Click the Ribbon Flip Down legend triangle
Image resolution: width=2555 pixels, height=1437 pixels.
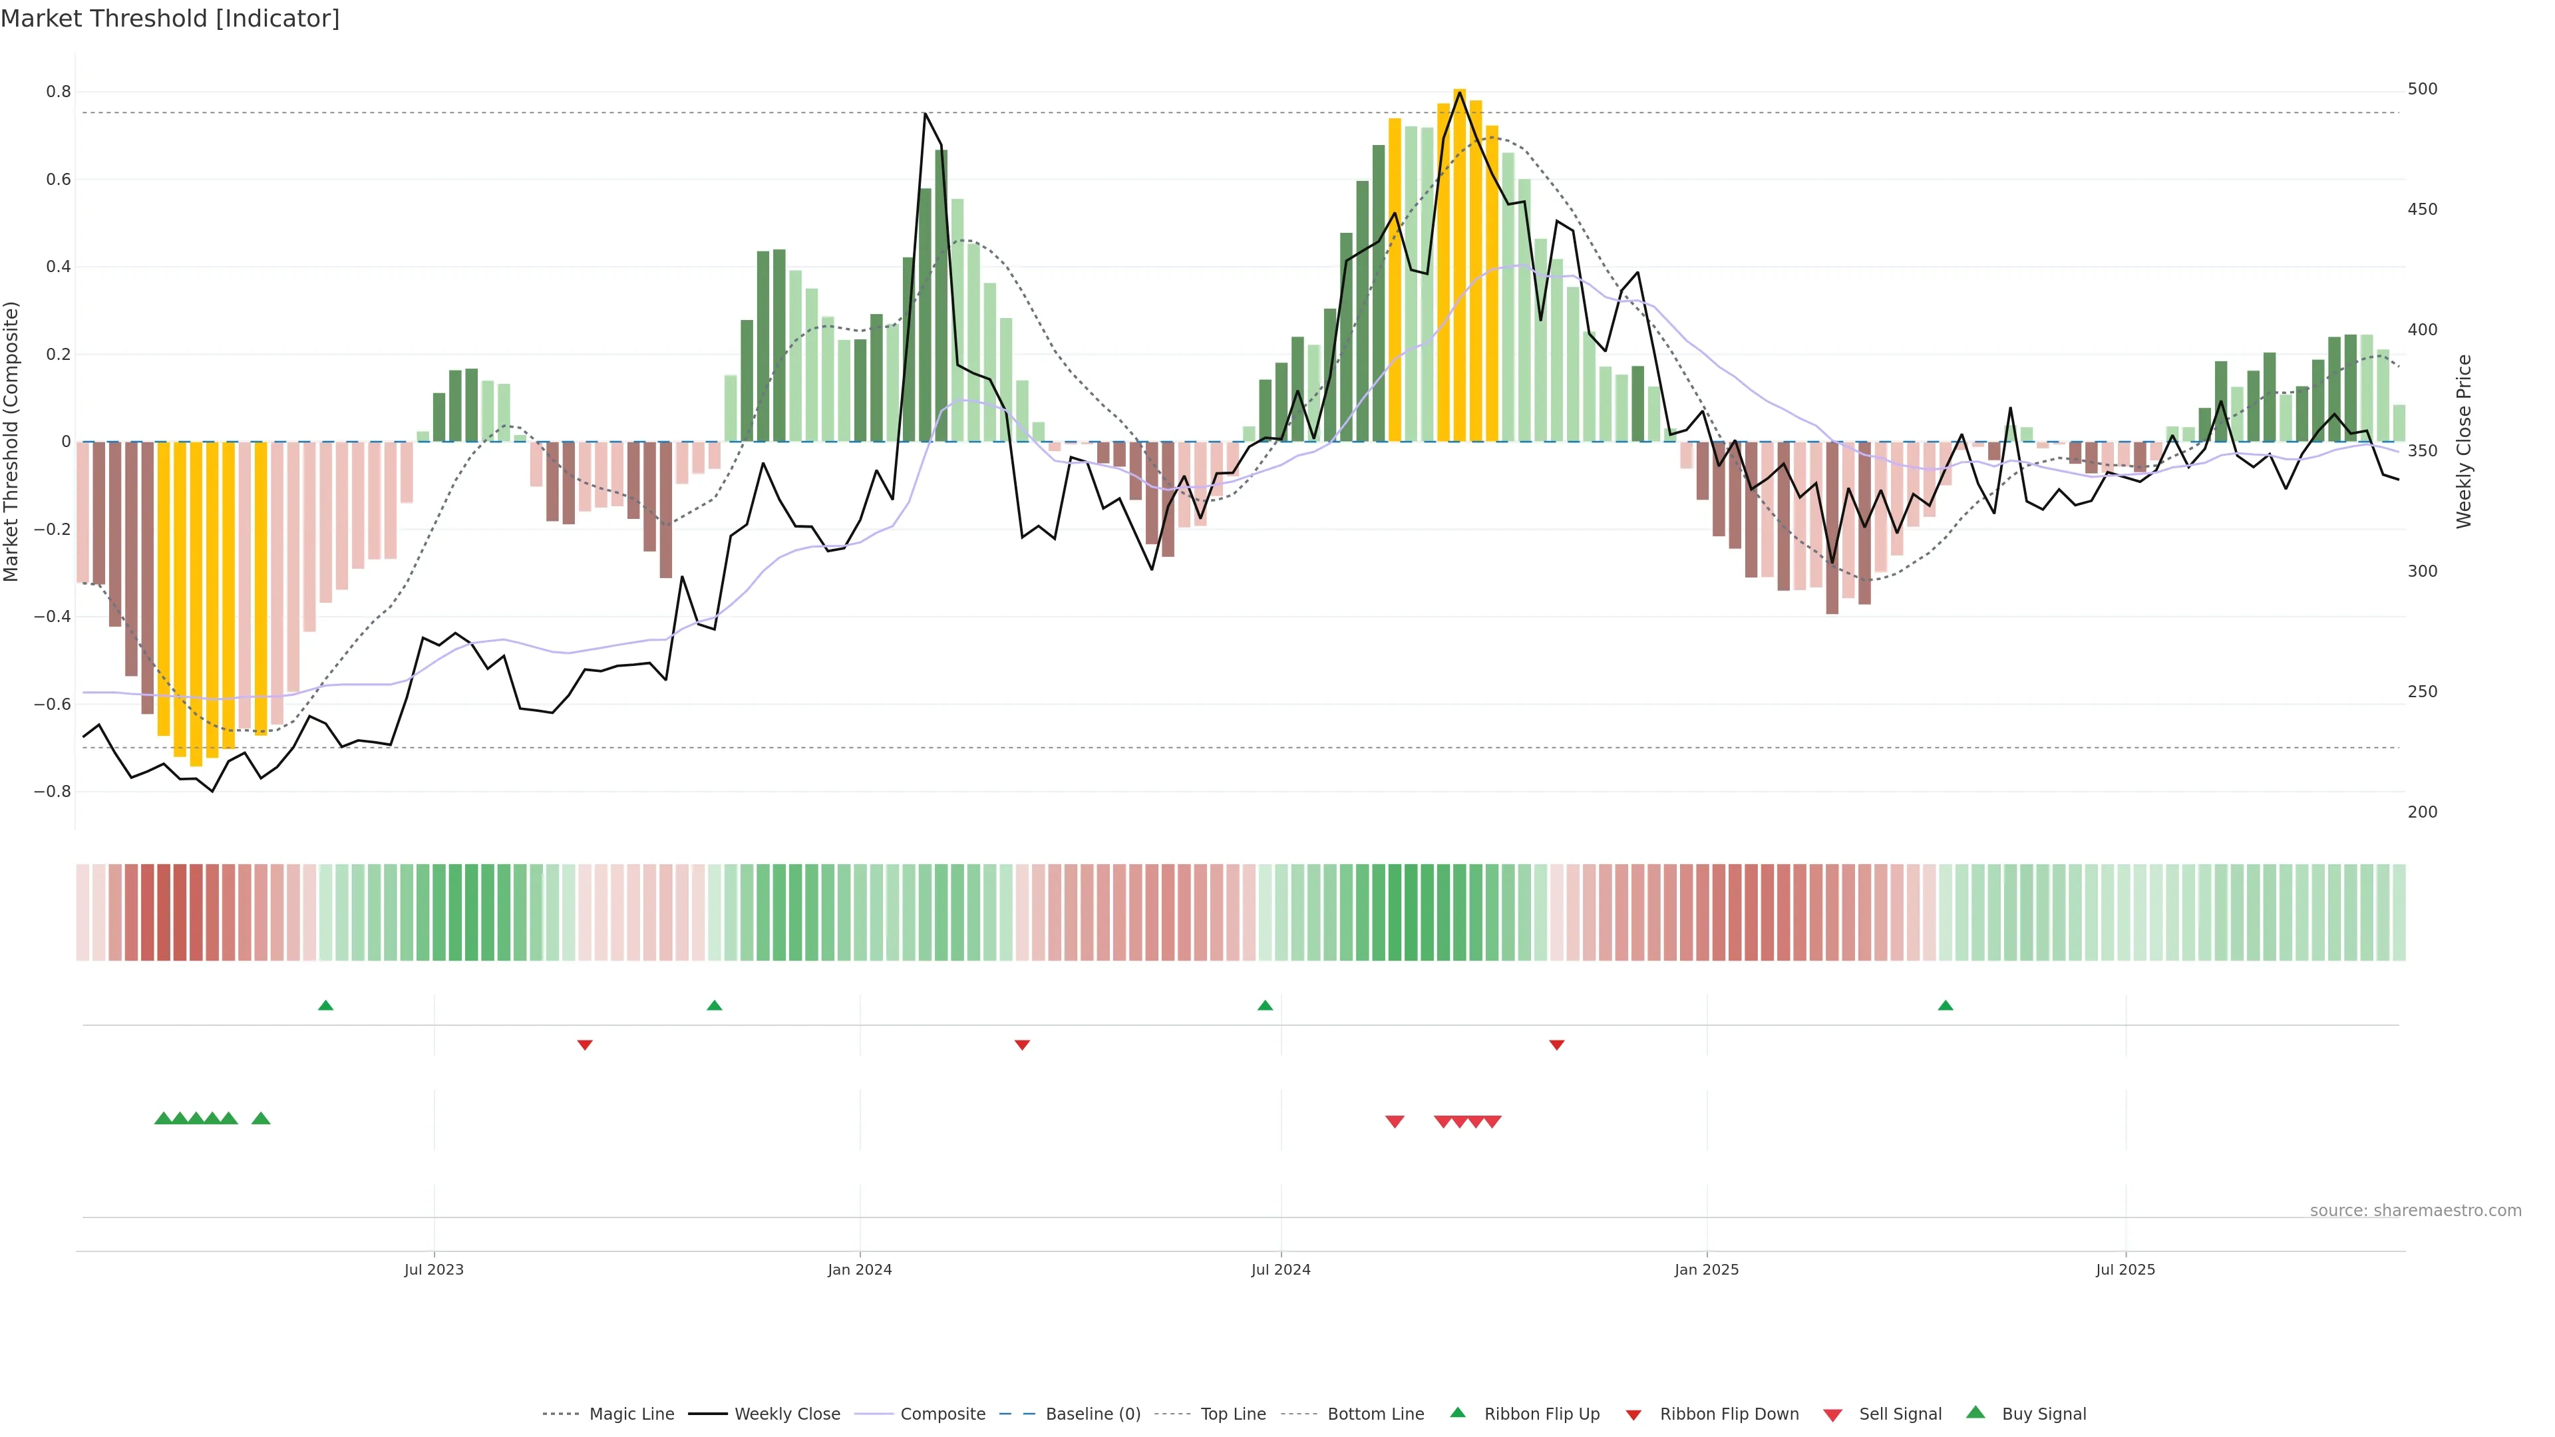coord(1633,1414)
